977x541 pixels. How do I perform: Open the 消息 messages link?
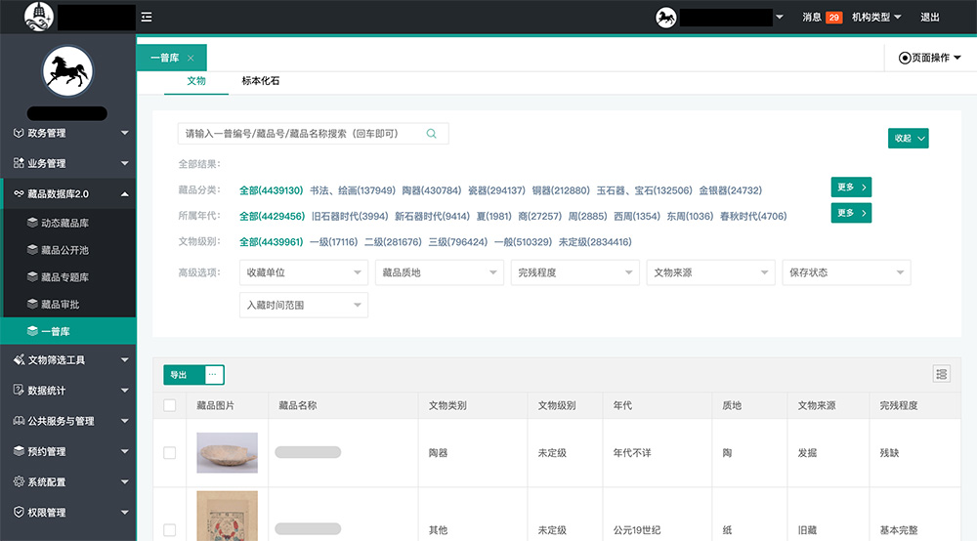[x=811, y=18]
